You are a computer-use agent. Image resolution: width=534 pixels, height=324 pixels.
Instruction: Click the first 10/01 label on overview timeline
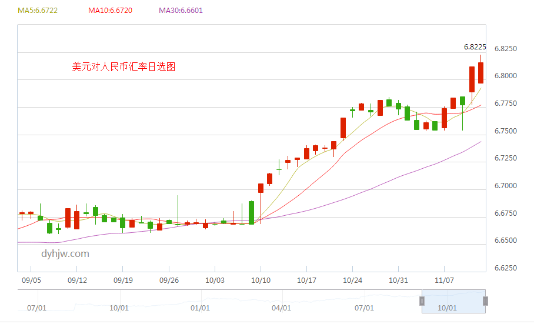(x=119, y=308)
